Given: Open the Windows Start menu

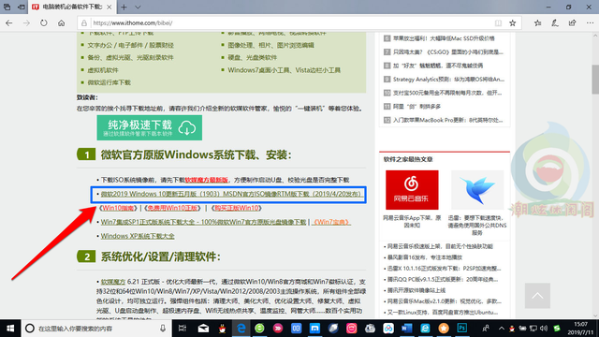Looking at the screenshot, I should coord(10,329).
